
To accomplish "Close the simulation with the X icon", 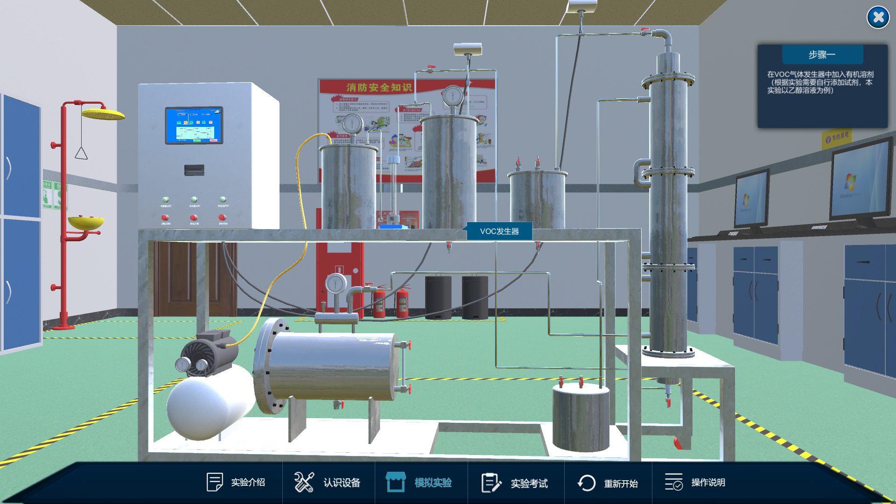I will click(878, 18).
